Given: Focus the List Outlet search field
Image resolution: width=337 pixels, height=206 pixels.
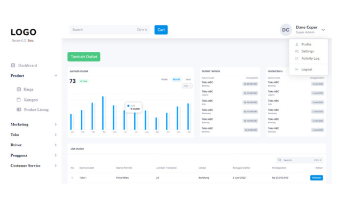Looking at the screenshot, I should tap(300, 160).
